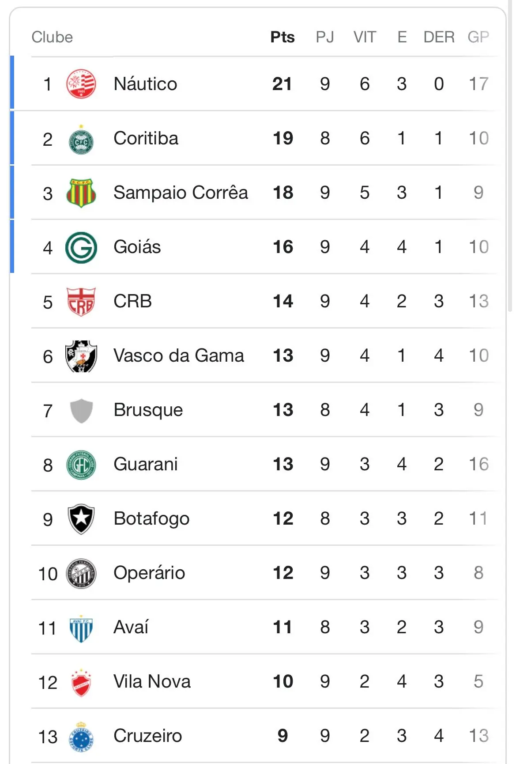Select the Sampaio Corrêa team name

pyautogui.click(x=181, y=193)
